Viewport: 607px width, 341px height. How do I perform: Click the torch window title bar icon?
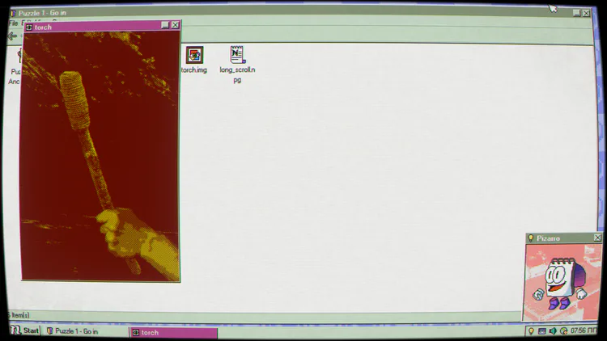click(x=29, y=27)
